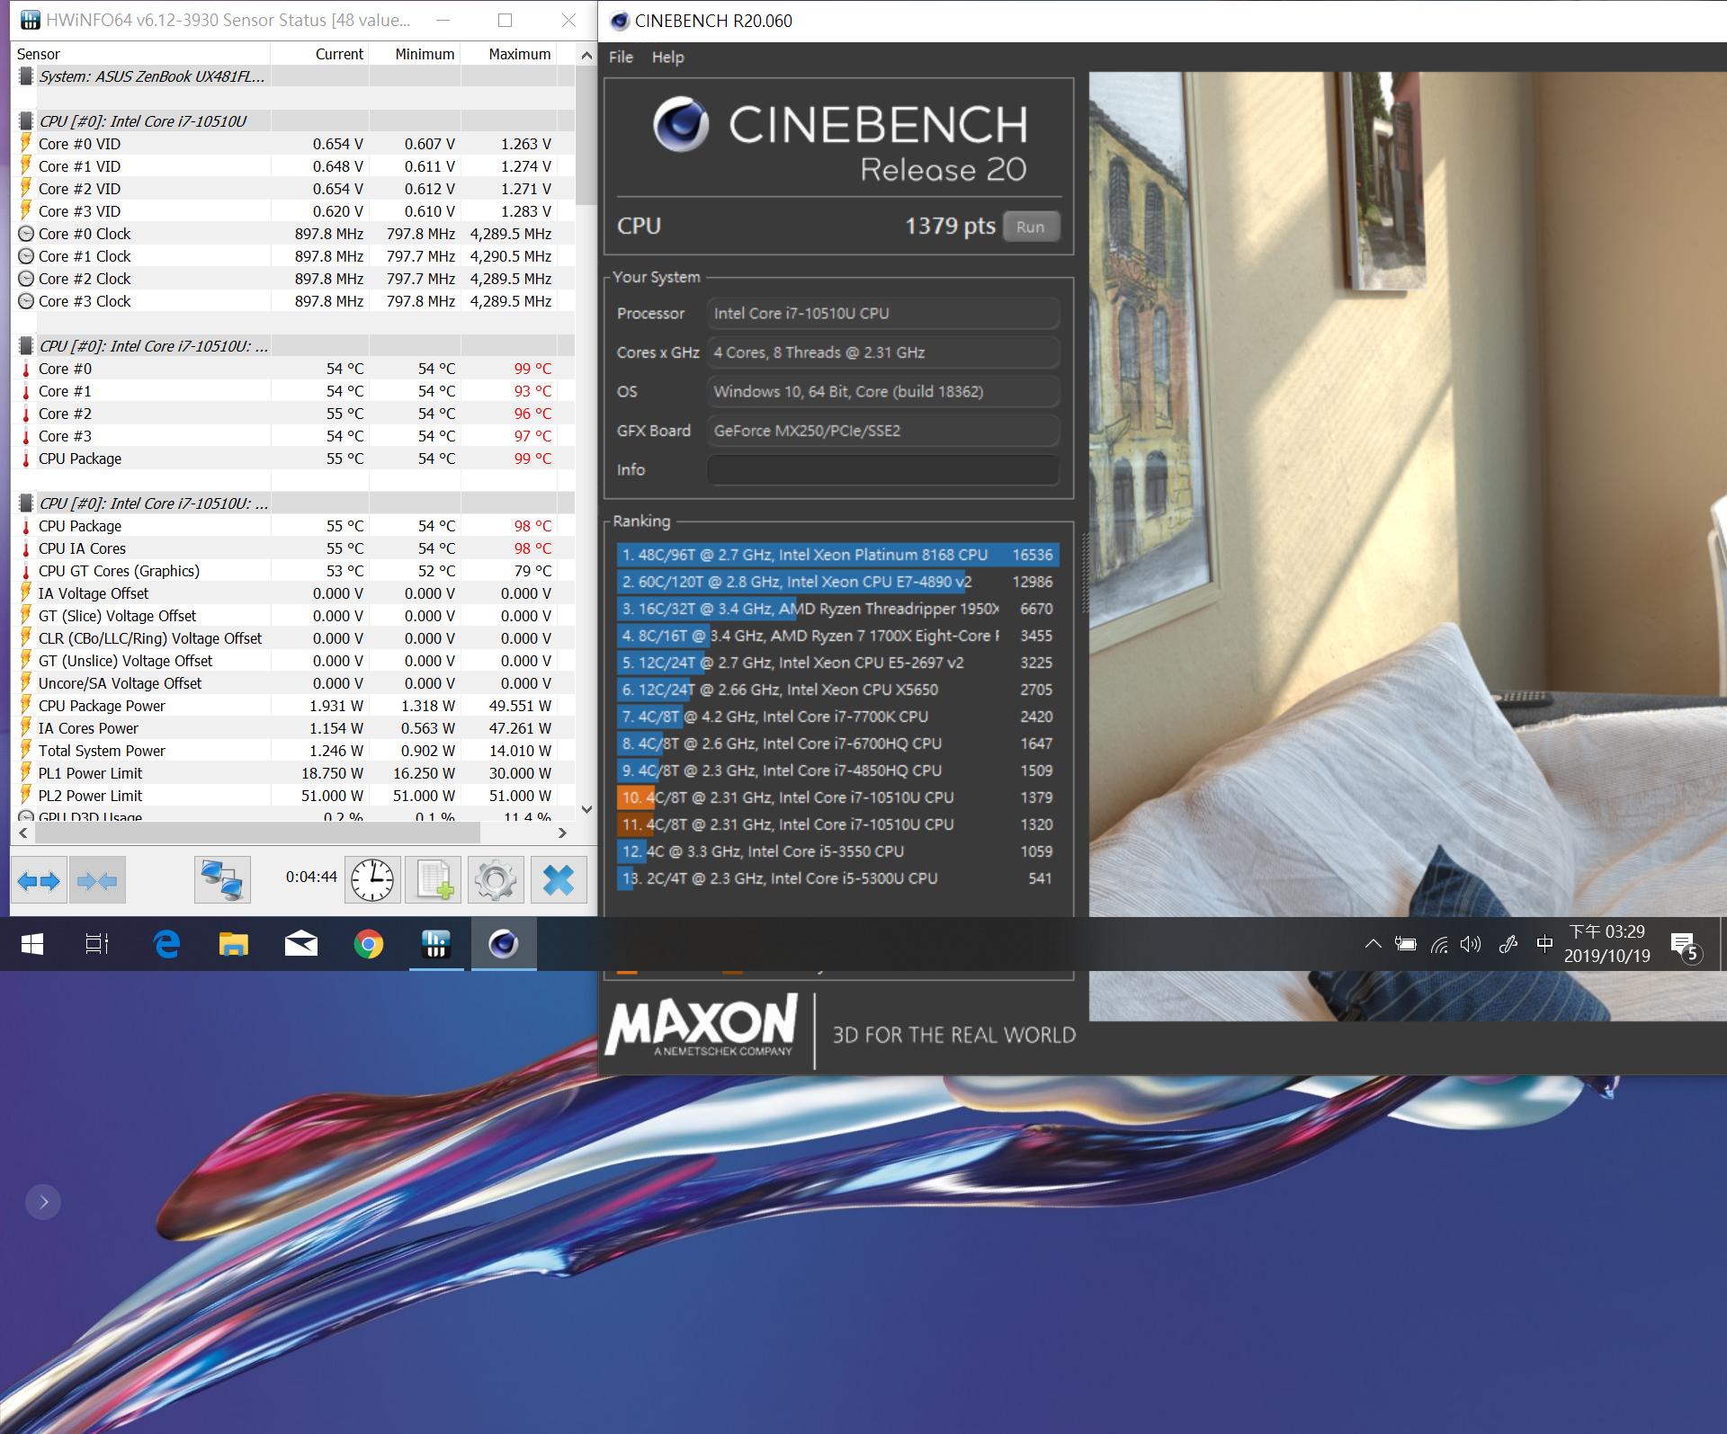1727x1434 pixels.
Task: Click the collapse columns grey arrows icon in HWiNFO
Action: coord(97,880)
